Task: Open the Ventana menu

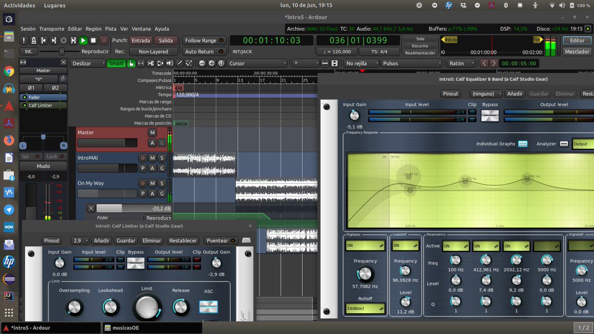Action: pos(141,29)
